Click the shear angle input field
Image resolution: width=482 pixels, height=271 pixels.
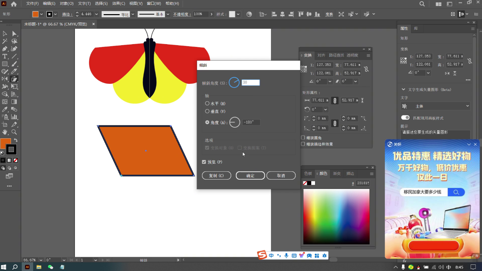251,82
